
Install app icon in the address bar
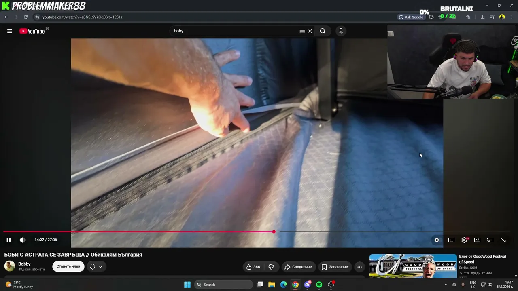click(x=431, y=17)
